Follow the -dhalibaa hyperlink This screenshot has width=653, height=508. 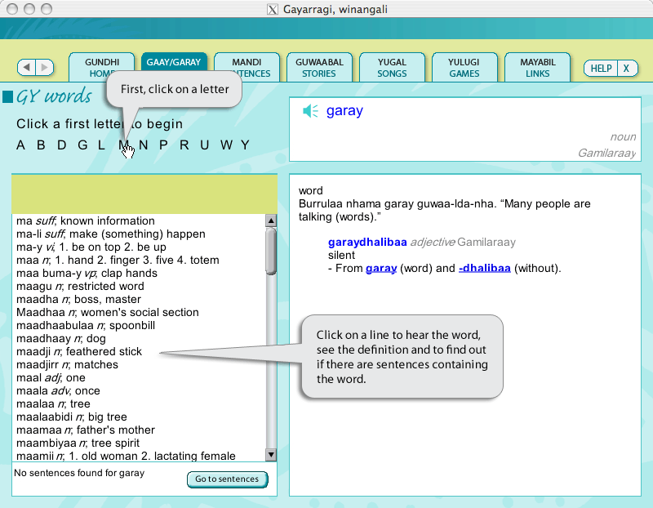(x=484, y=268)
